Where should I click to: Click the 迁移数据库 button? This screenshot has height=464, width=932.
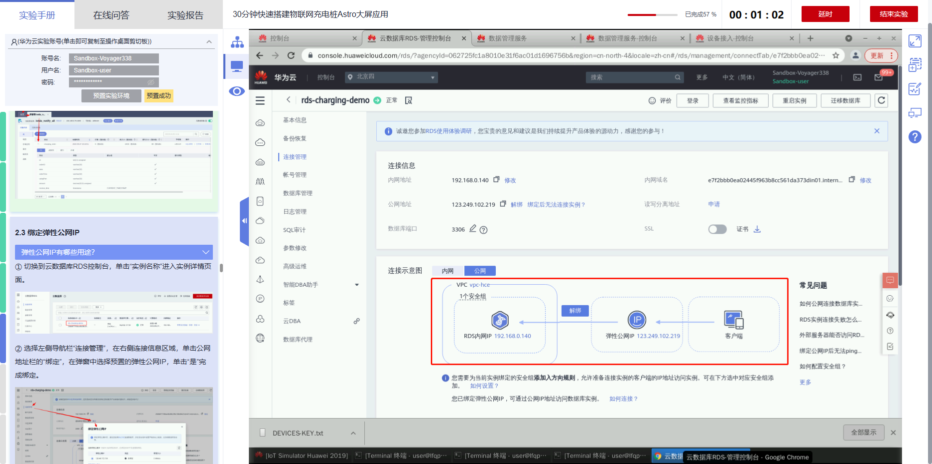tap(846, 100)
